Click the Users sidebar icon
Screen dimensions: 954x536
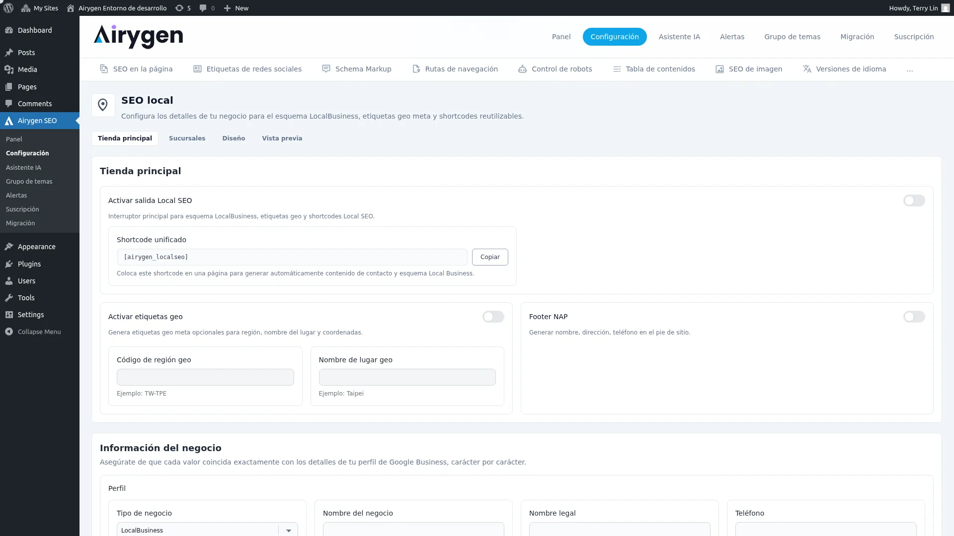[x=9, y=281]
